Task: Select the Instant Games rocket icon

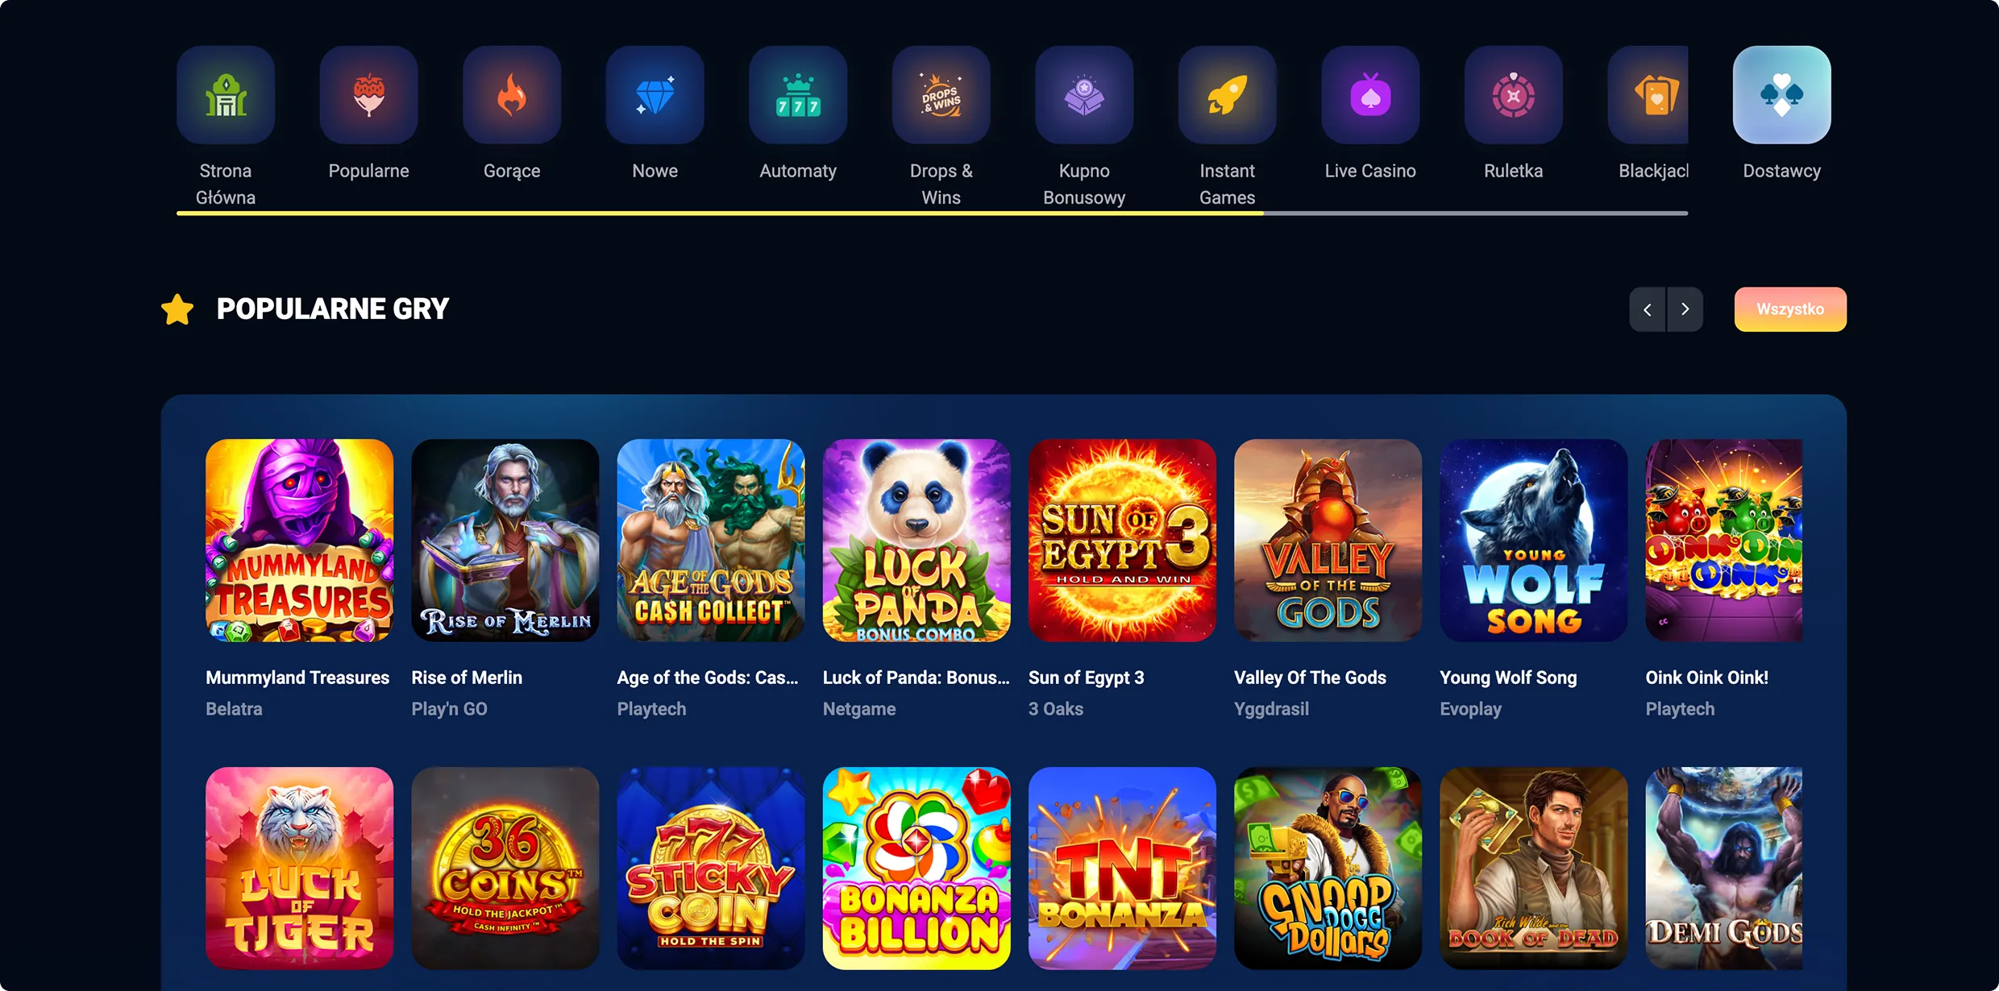Action: click(1227, 95)
